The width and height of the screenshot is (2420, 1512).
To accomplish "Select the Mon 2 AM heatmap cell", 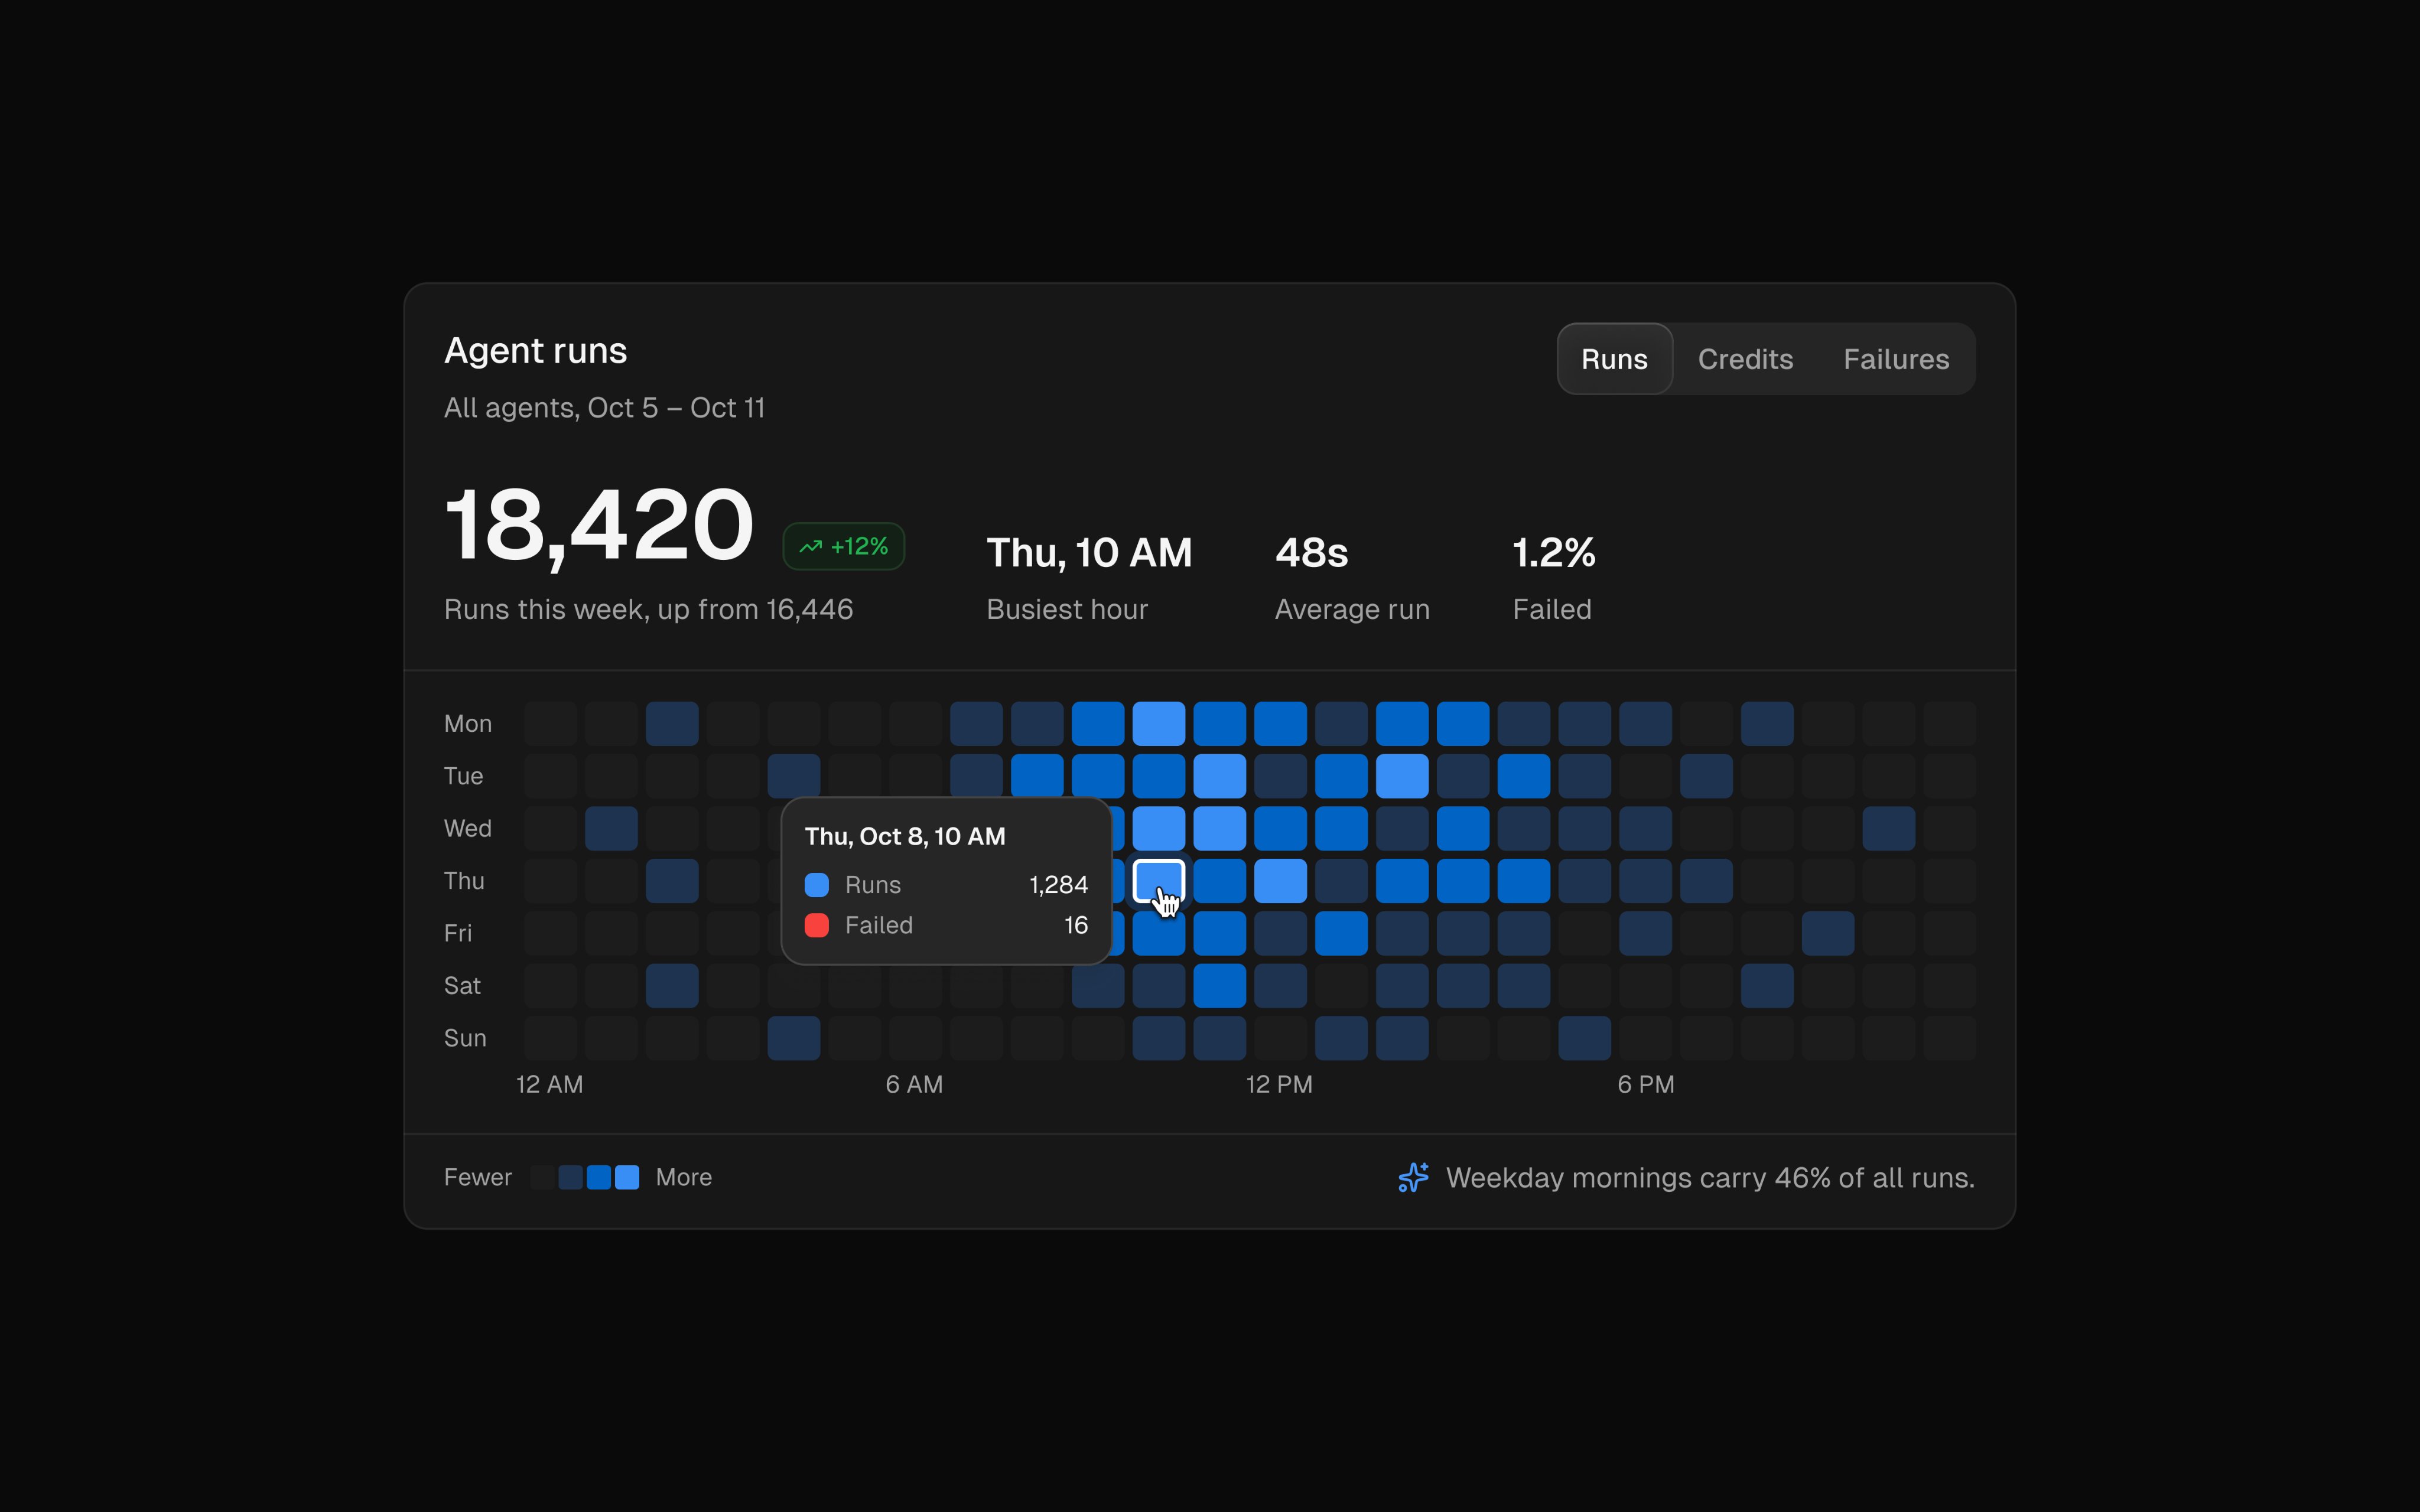I will point(672,724).
